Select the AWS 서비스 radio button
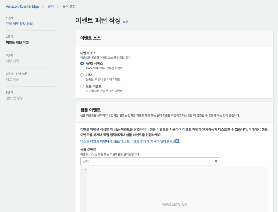Screen dimensions: 278x212 (82, 64)
